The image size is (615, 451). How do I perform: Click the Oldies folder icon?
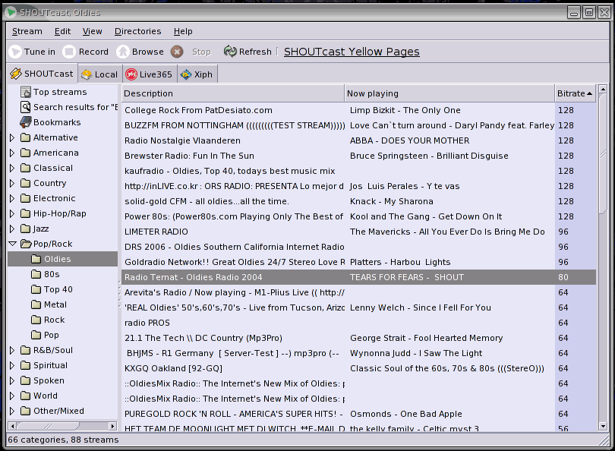pyautogui.click(x=36, y=259)
